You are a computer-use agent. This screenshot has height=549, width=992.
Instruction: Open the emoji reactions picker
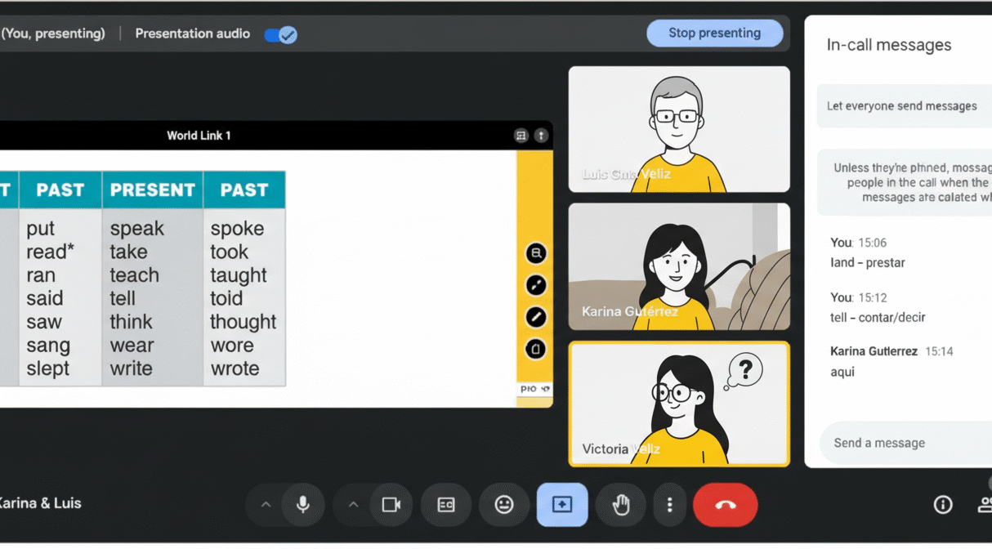click(504, 505)
